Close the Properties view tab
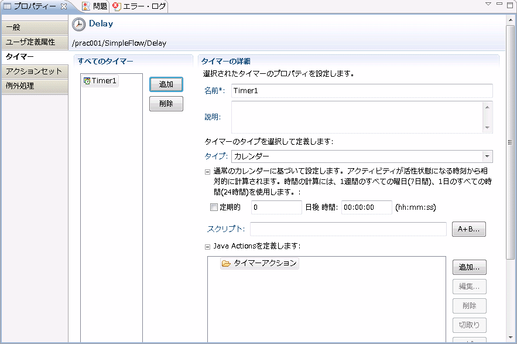This screenshot has width=517, height=344. 64,6
